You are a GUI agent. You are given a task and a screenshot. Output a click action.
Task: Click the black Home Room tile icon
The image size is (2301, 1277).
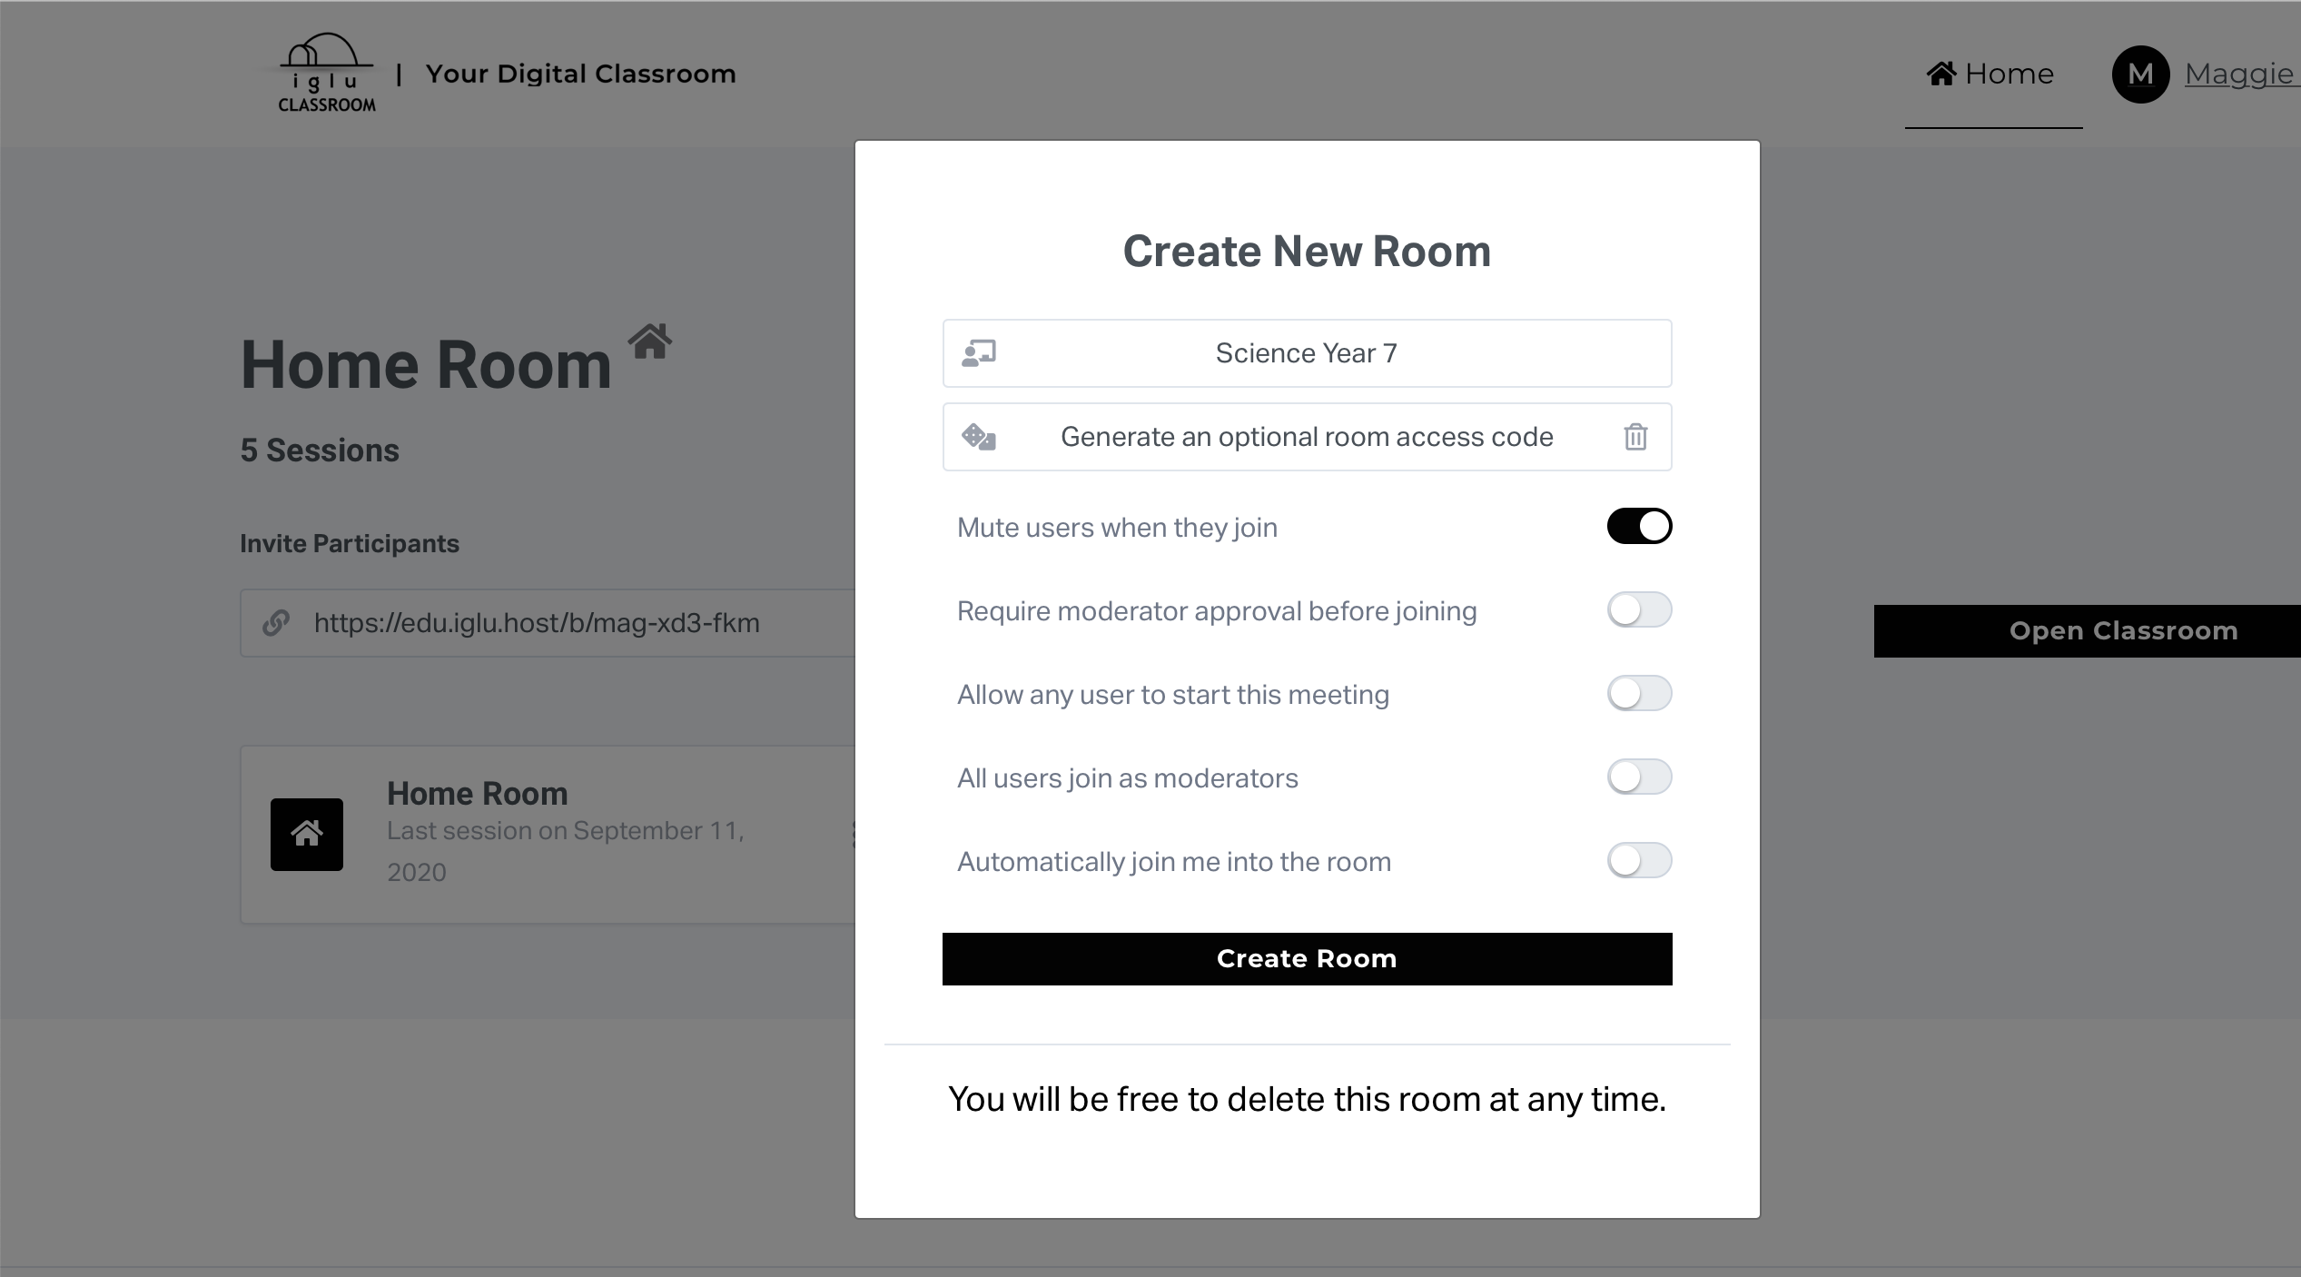(x=307, y=834)
